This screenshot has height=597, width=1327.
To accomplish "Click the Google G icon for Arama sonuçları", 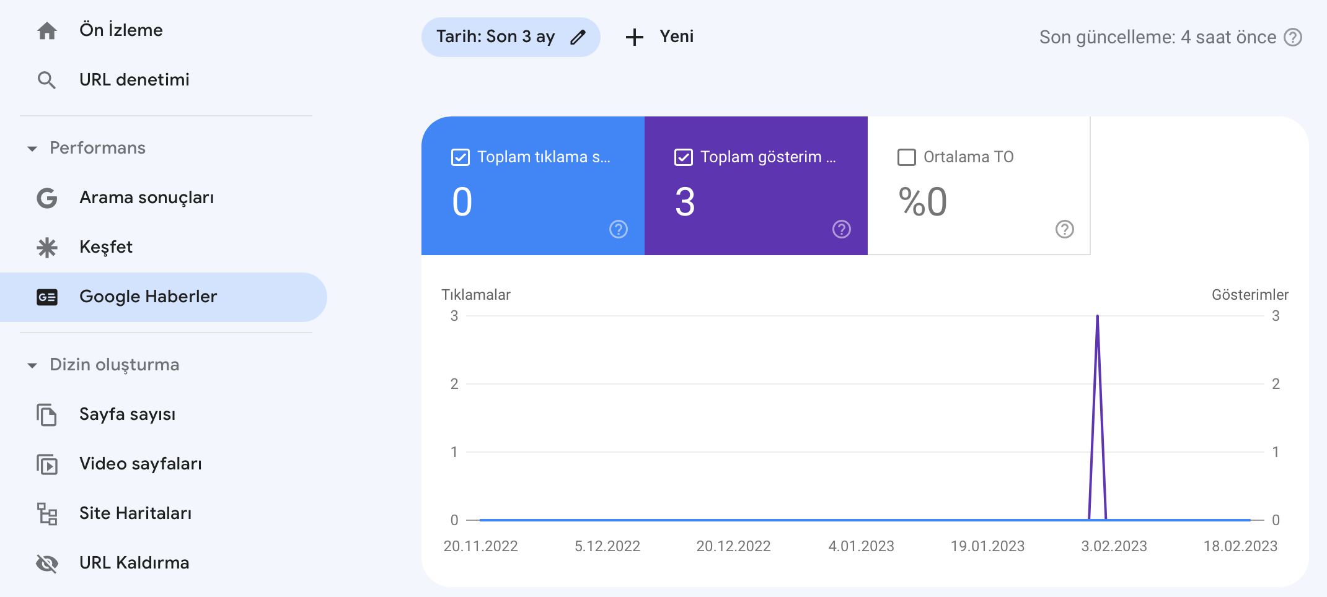I will pos(47,198).
